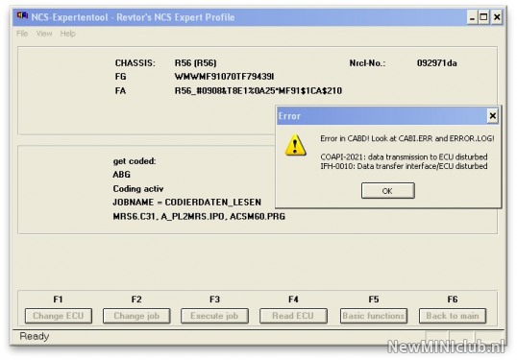The height and width of the screenshot is (360, 517).
Task: Click the chassis value R56 (R56)
Action: tap(195, 63)
